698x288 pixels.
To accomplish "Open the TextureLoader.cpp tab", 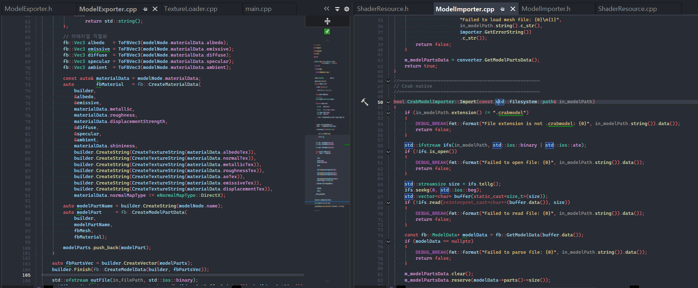I will coord(191,9).
